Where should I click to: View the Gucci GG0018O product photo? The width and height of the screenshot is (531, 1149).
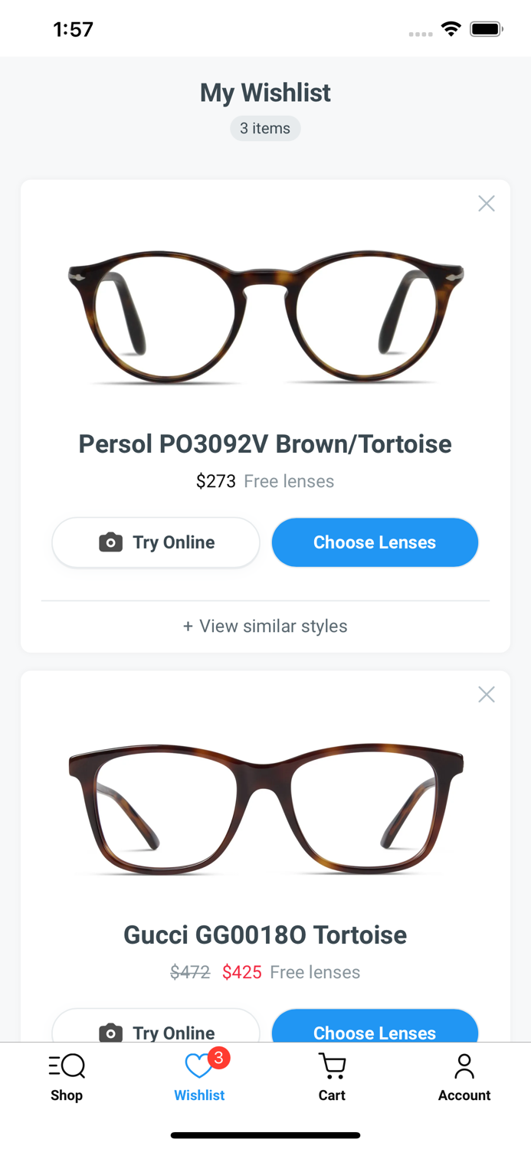pyautogui.click(x=265, y=808)
